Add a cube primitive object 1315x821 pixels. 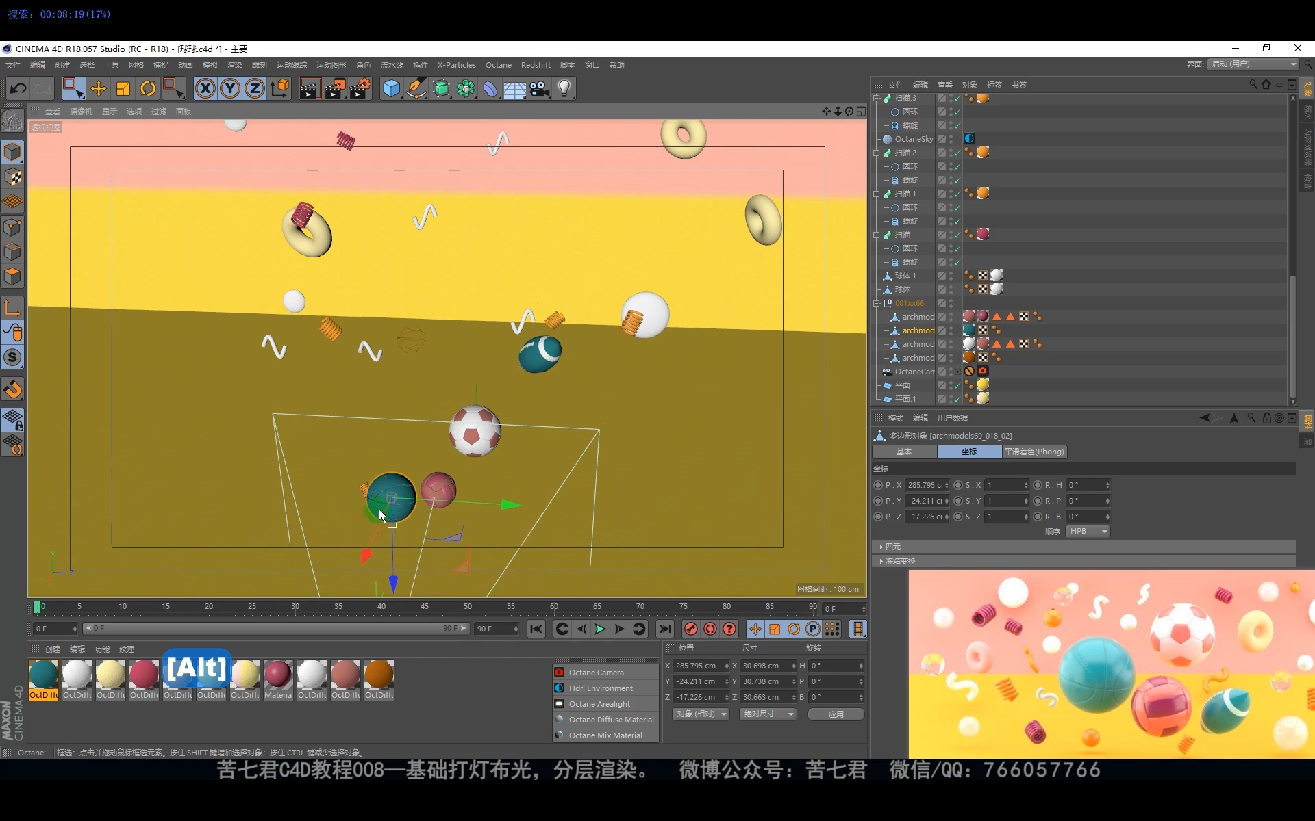(391, 88)
